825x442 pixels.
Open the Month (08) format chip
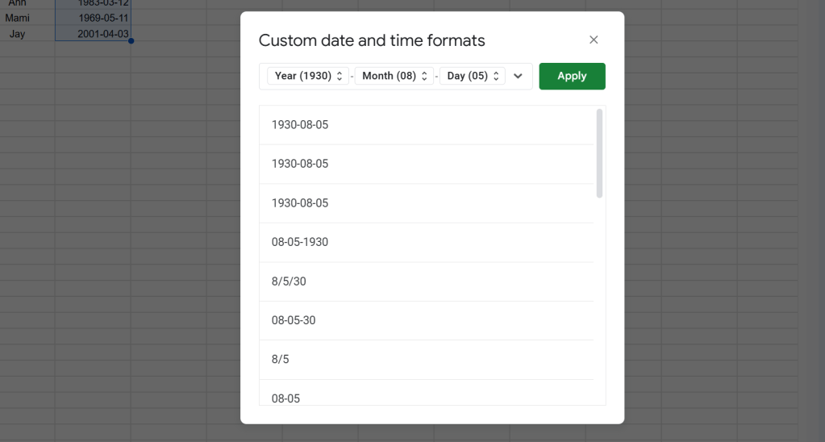[394, 76]
